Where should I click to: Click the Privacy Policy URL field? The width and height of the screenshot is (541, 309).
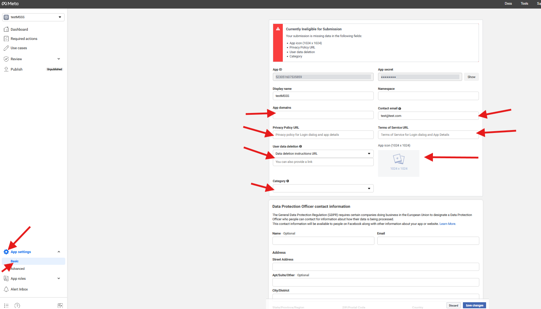tap(323, 135)
